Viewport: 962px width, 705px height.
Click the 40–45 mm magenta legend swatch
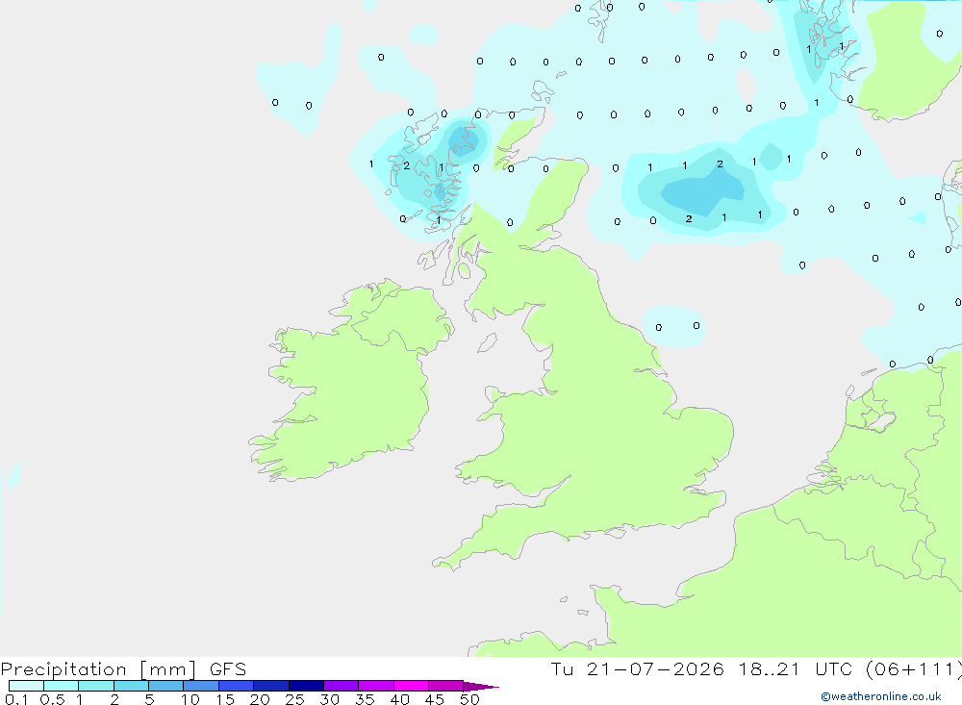coord(411,686)
